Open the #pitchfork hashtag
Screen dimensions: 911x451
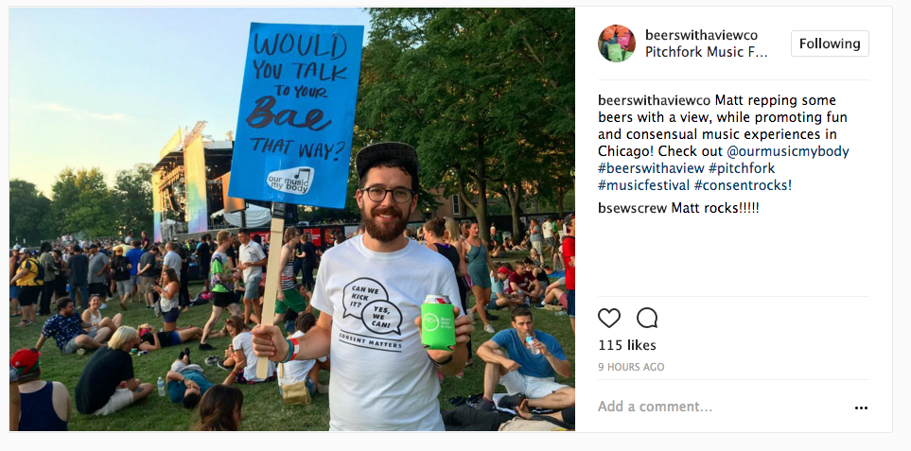tap(742, 168)
